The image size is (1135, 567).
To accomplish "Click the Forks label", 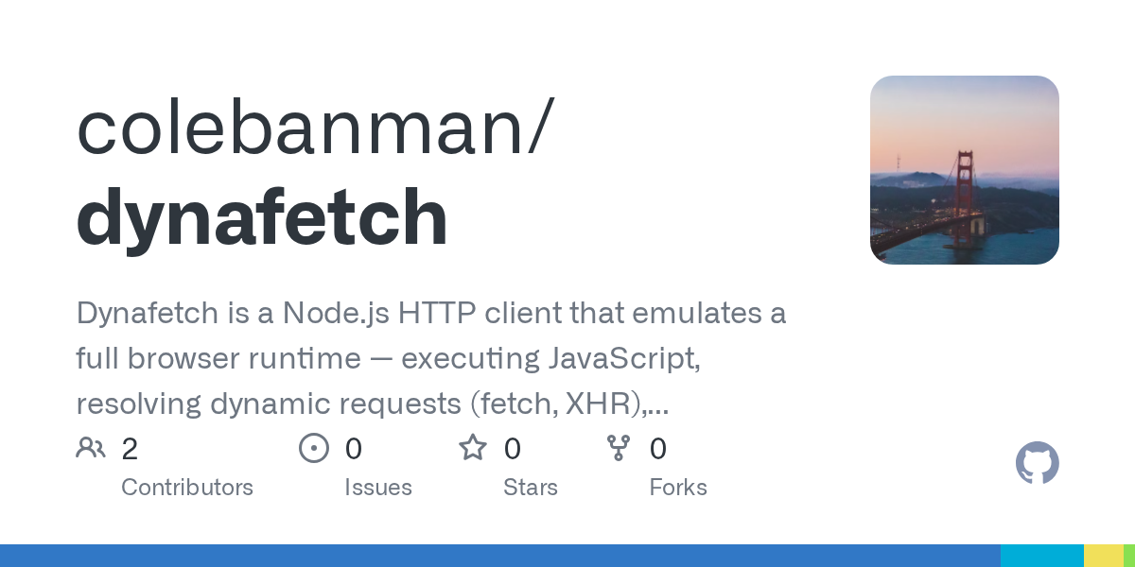I will [678, 488].
